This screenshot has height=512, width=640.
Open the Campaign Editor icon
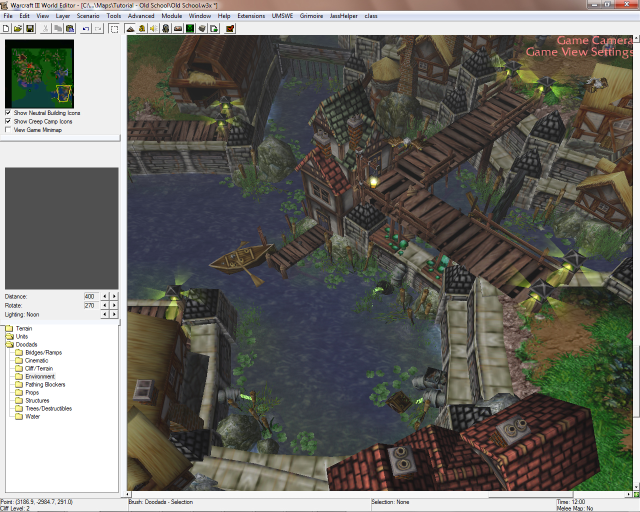(178, 28)
